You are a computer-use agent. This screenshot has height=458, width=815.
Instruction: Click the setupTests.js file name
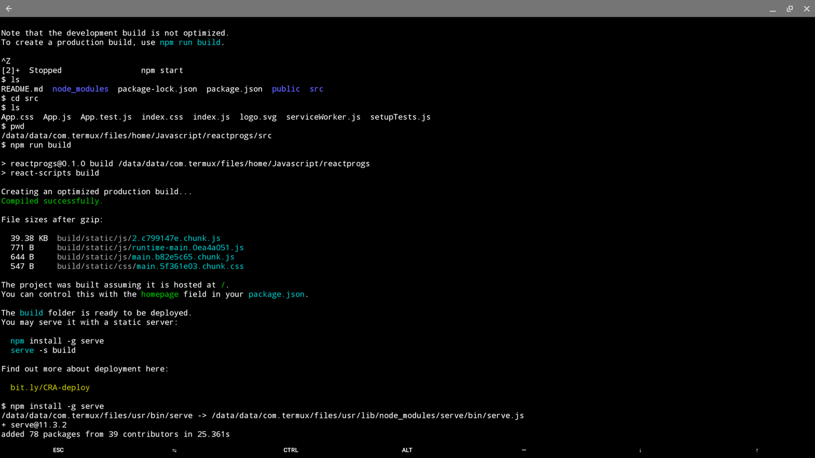(400, 117)
